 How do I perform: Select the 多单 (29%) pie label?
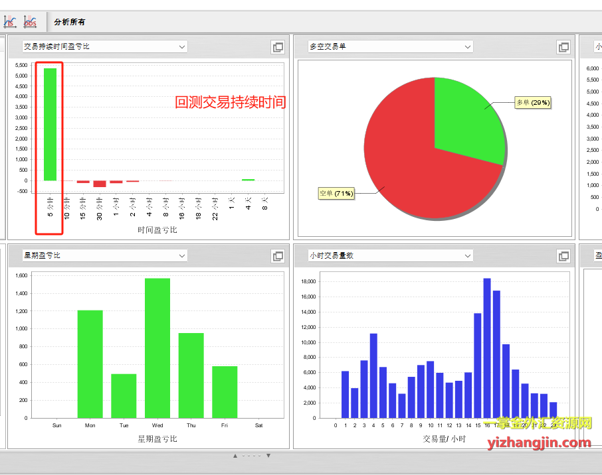point(533,103)
